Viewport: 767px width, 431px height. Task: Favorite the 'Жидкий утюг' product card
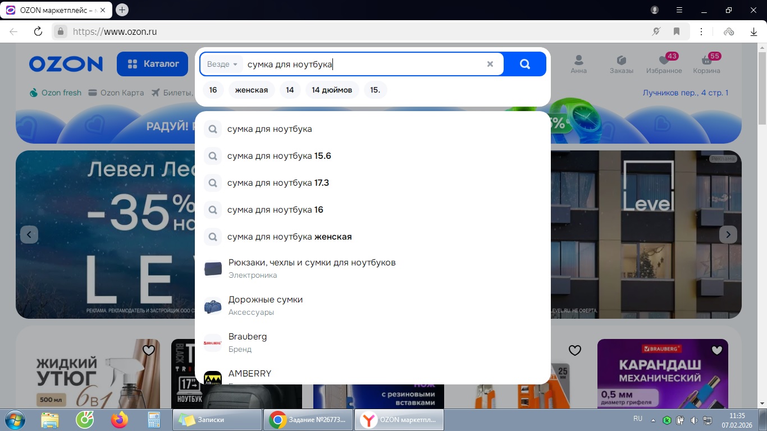149,350
